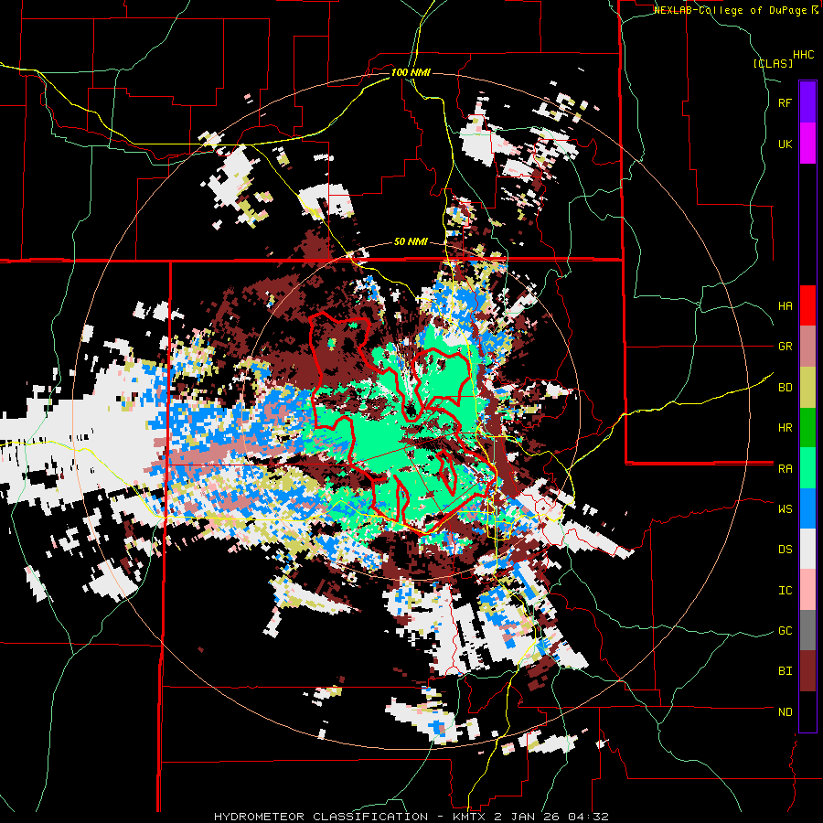Pick the RA bright green legend swatch
This screenshot has width=823, height=823.
(x=807, y=468)
